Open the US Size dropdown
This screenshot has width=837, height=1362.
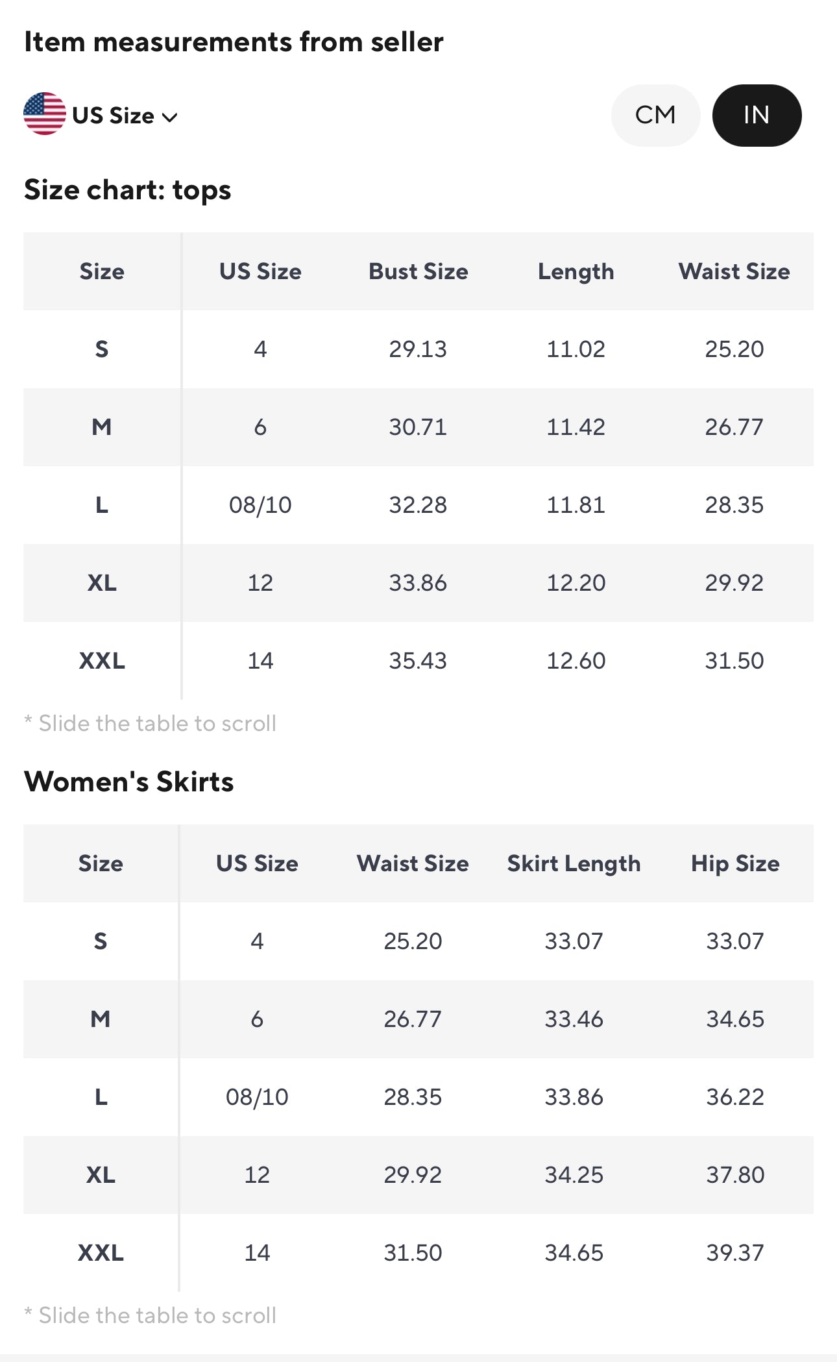click(x=114, y=116)
